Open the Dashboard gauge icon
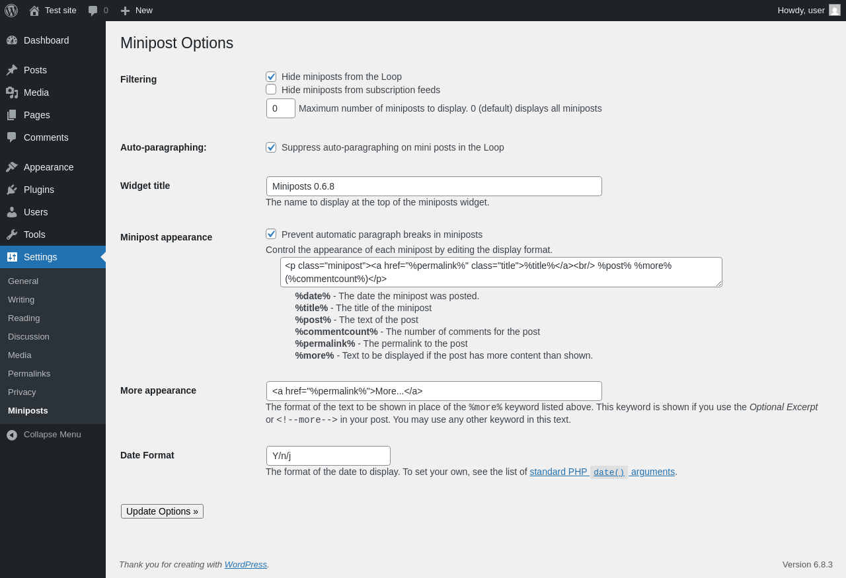This screenshot has width=846, height=578. click(12, 40)
